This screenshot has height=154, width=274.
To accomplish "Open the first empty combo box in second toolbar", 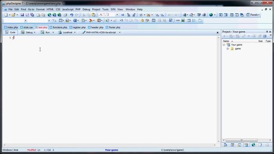I will pos(26,21).
